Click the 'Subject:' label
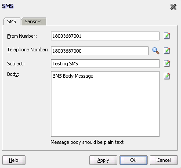 pyautogui.click(x=16, y=64)
